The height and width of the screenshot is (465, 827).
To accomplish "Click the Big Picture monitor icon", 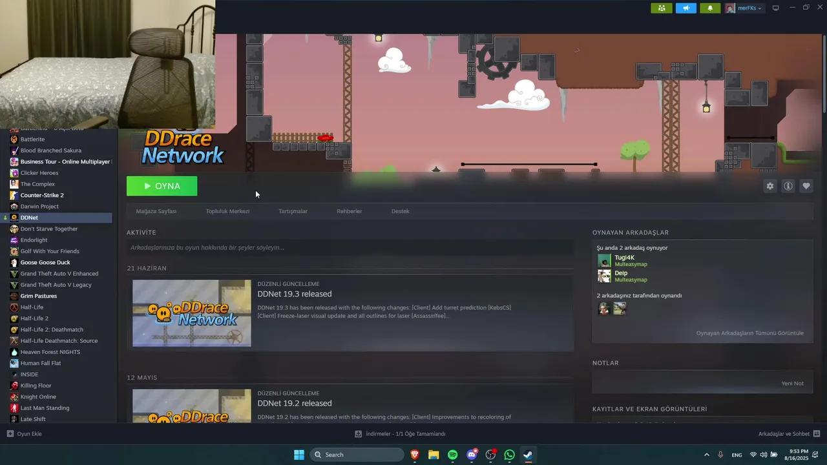I will (x=776, y=8).
